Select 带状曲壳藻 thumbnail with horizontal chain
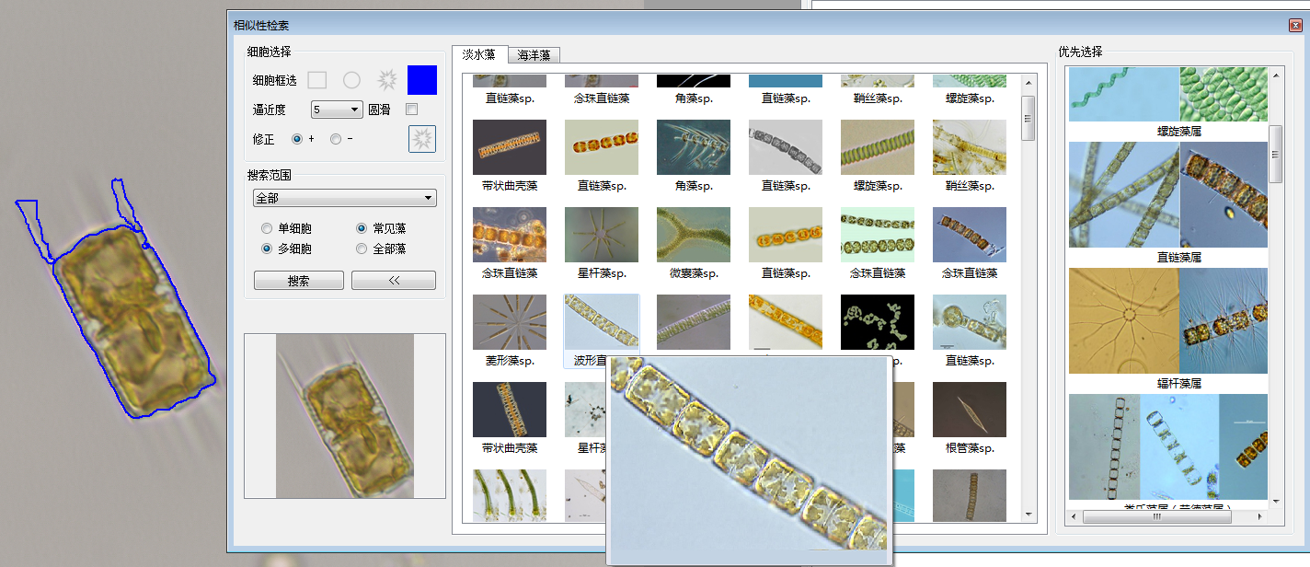The width and height of the screenshot is (1310, 567). [510, 147]
